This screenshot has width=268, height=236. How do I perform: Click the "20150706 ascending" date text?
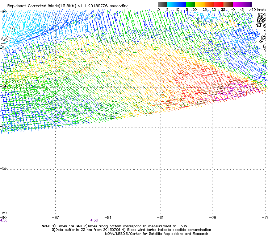coord(108,6)
